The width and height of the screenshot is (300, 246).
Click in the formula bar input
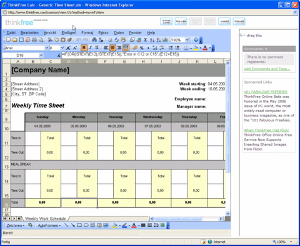coord(146,55)
